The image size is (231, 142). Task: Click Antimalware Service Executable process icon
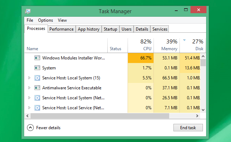37,88
